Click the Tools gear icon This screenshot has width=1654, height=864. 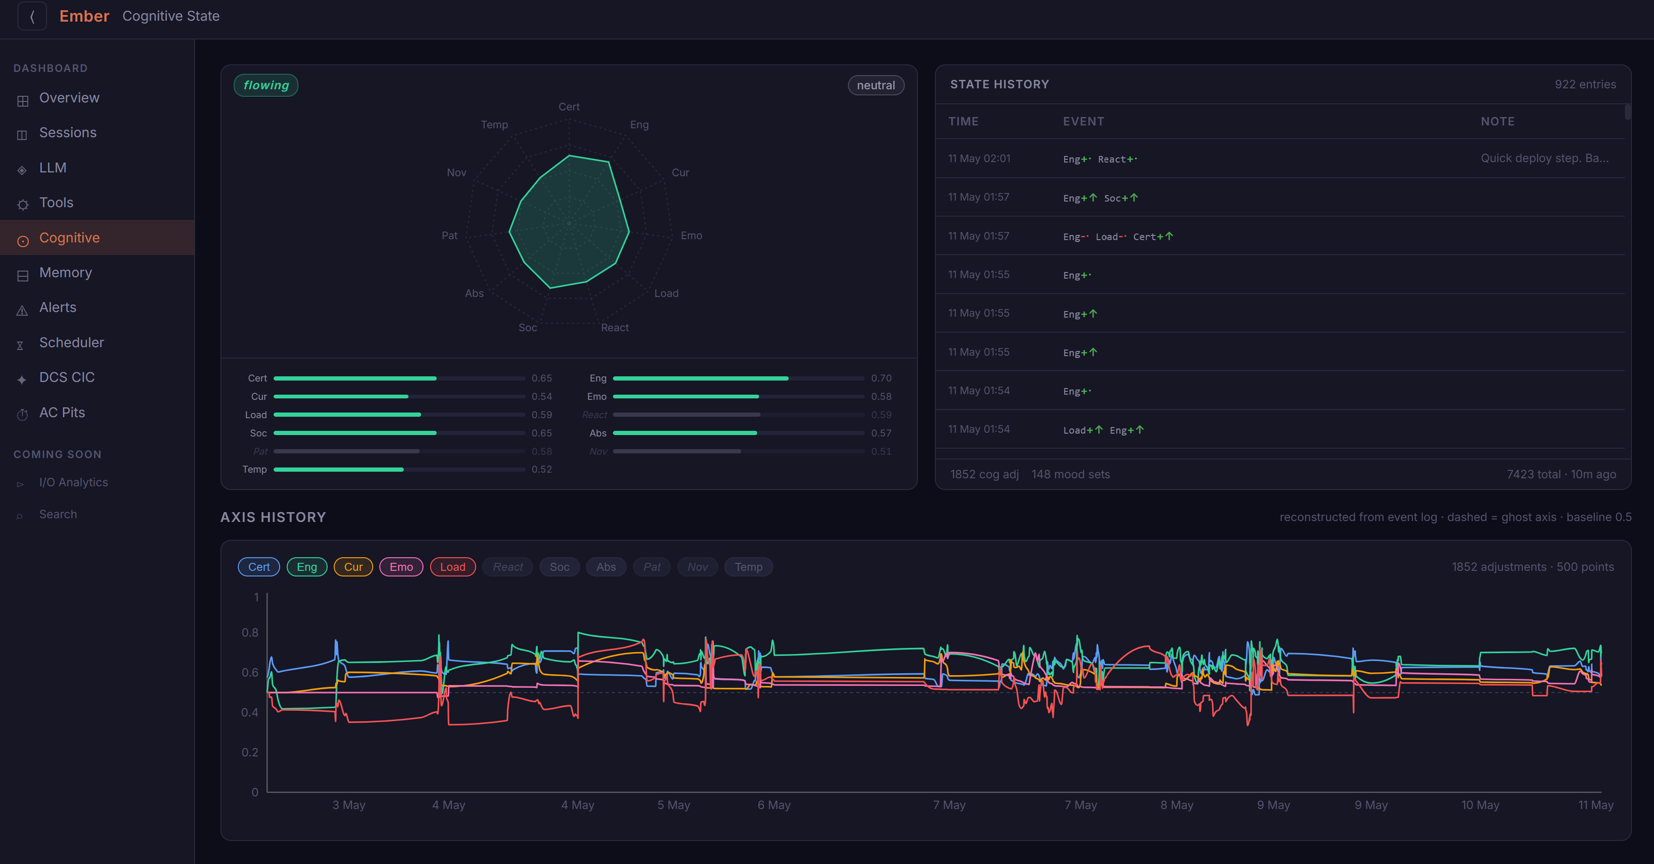pos(23,205)
